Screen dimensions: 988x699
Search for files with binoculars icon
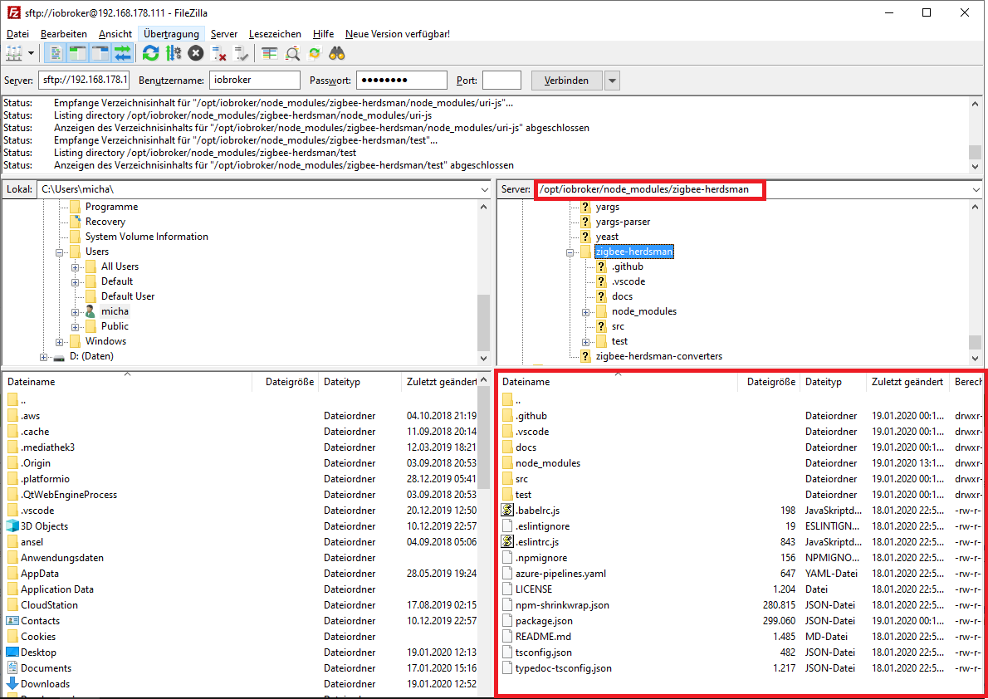[x=337, y=54]
